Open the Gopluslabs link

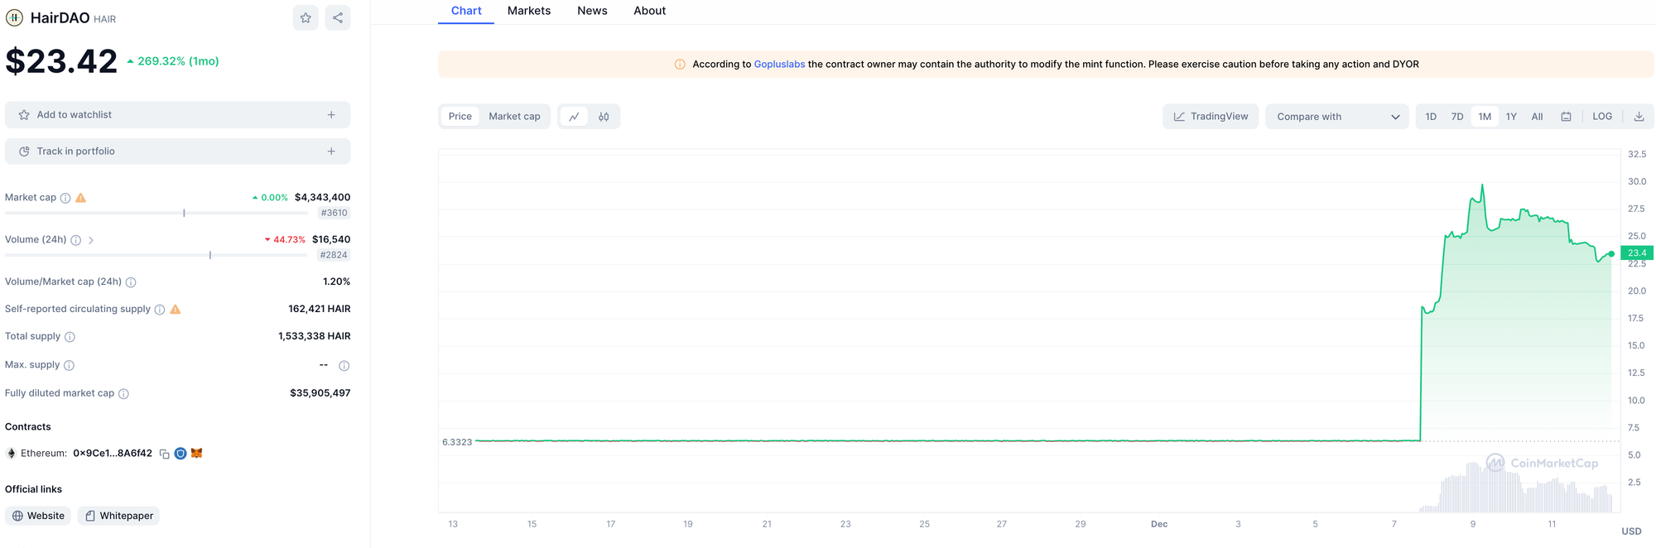[x=779, y=64]
